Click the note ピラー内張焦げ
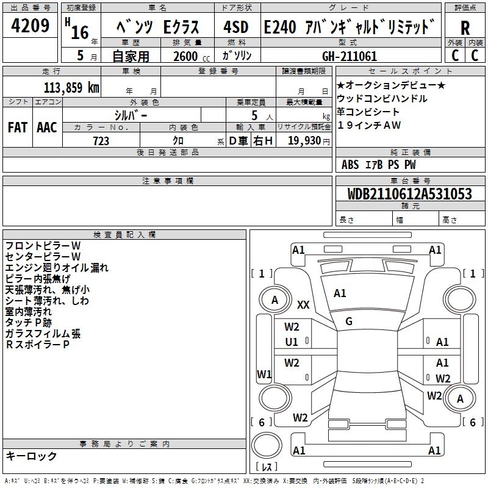Image resolution: width=488 pixels, height=488 pixels. click(38, 279)
